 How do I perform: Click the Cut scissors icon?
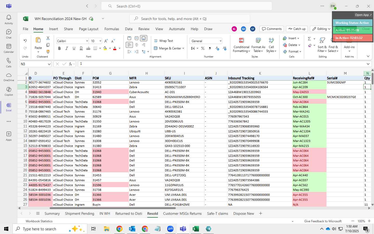pyautogui.click(x=48, y=38)
